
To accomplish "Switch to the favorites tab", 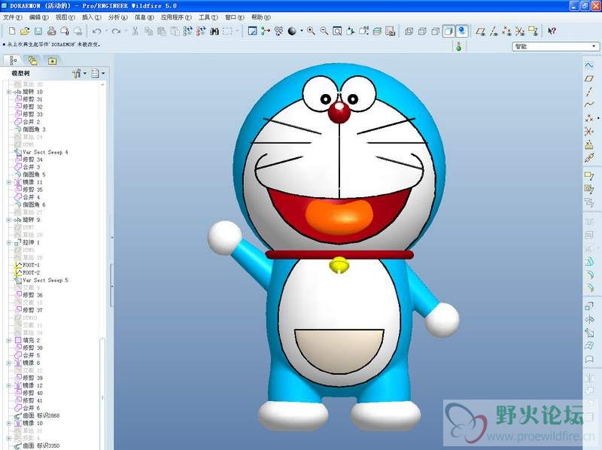I will coord(52,60).
